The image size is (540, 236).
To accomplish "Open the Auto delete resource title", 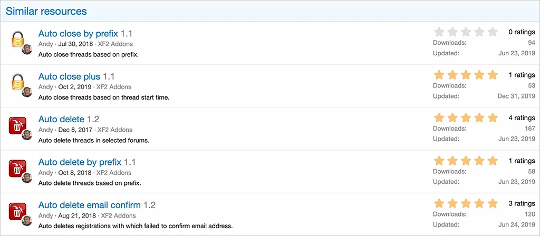I will 61,120.
